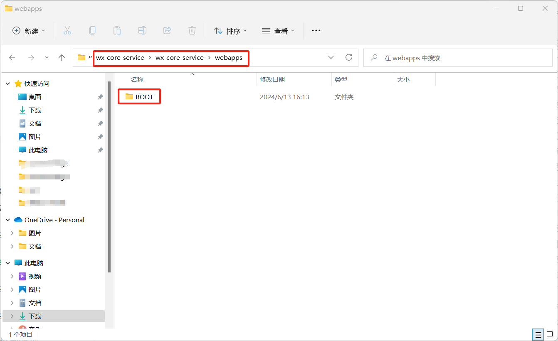Open the address bar history dropdown
The image size is (558, 341).
(331, 57)
